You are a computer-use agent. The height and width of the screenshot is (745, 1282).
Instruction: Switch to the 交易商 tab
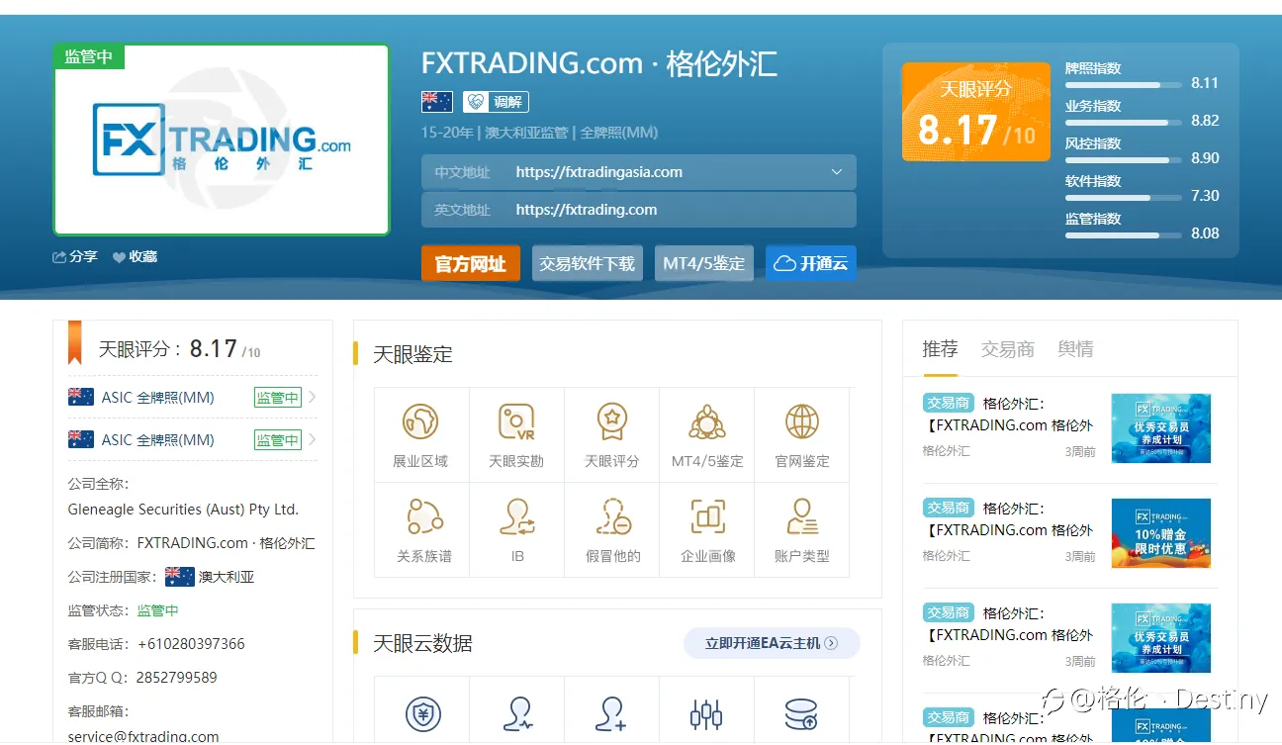tap(1007, 349)
